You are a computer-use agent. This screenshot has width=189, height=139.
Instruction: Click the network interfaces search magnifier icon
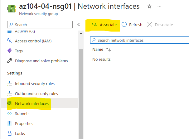click(94, 40)
